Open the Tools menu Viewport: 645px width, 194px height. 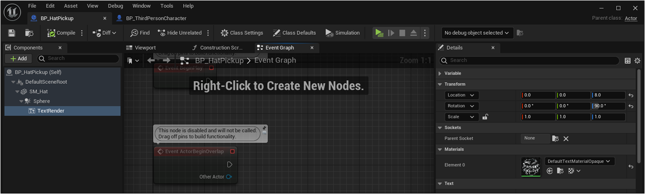[x=167, y=6]
